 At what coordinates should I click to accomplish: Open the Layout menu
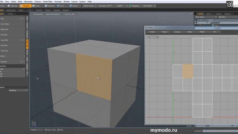[x=74, y=1]
